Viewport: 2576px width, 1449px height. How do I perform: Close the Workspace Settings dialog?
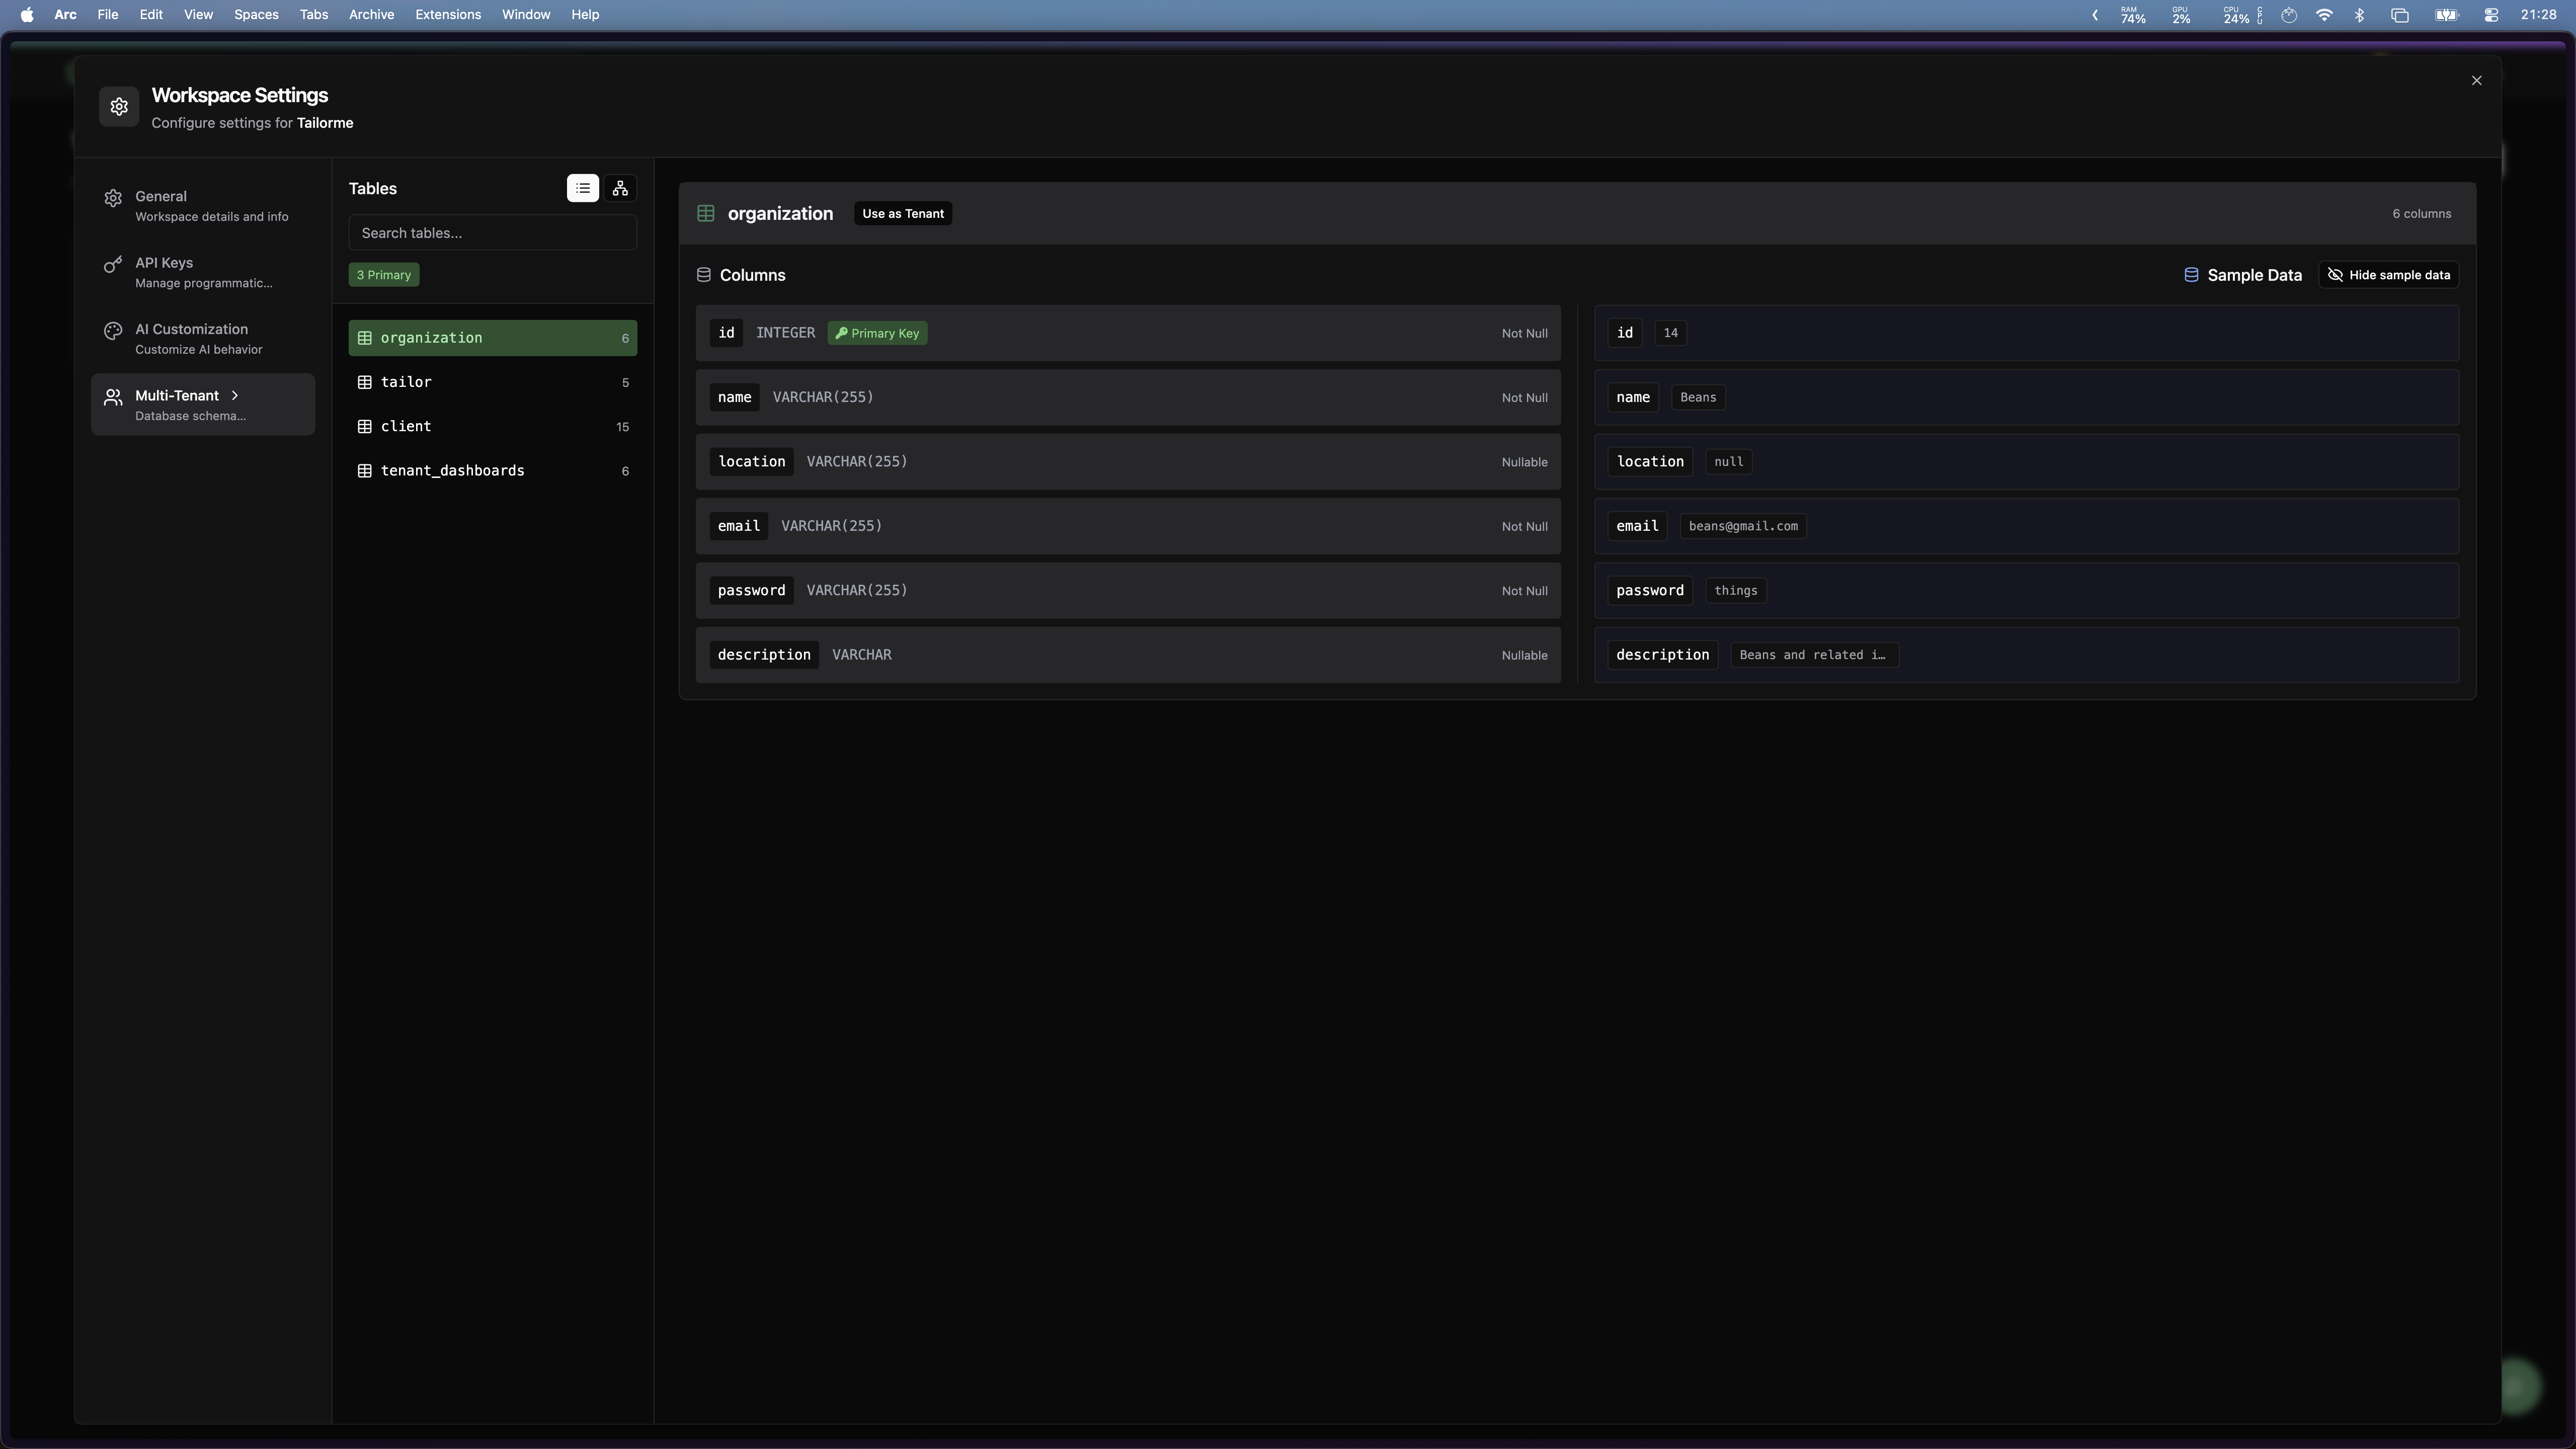2476,80
